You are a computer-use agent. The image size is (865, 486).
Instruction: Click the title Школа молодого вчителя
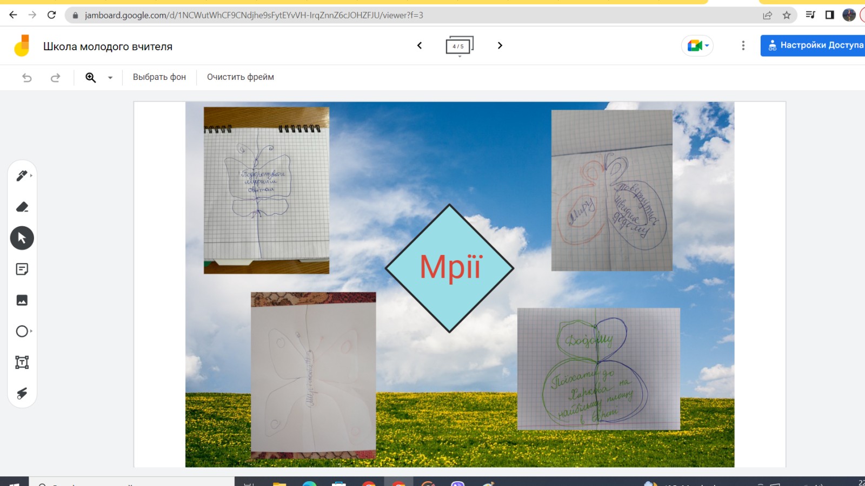pos(108,46)
